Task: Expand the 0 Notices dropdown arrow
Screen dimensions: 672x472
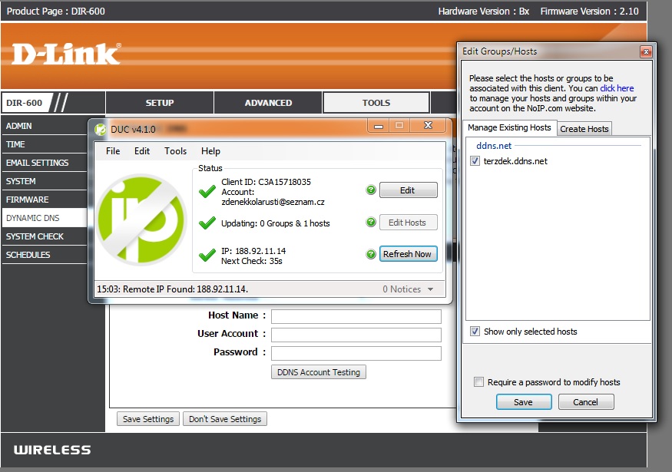Action: tap(430, 289)
